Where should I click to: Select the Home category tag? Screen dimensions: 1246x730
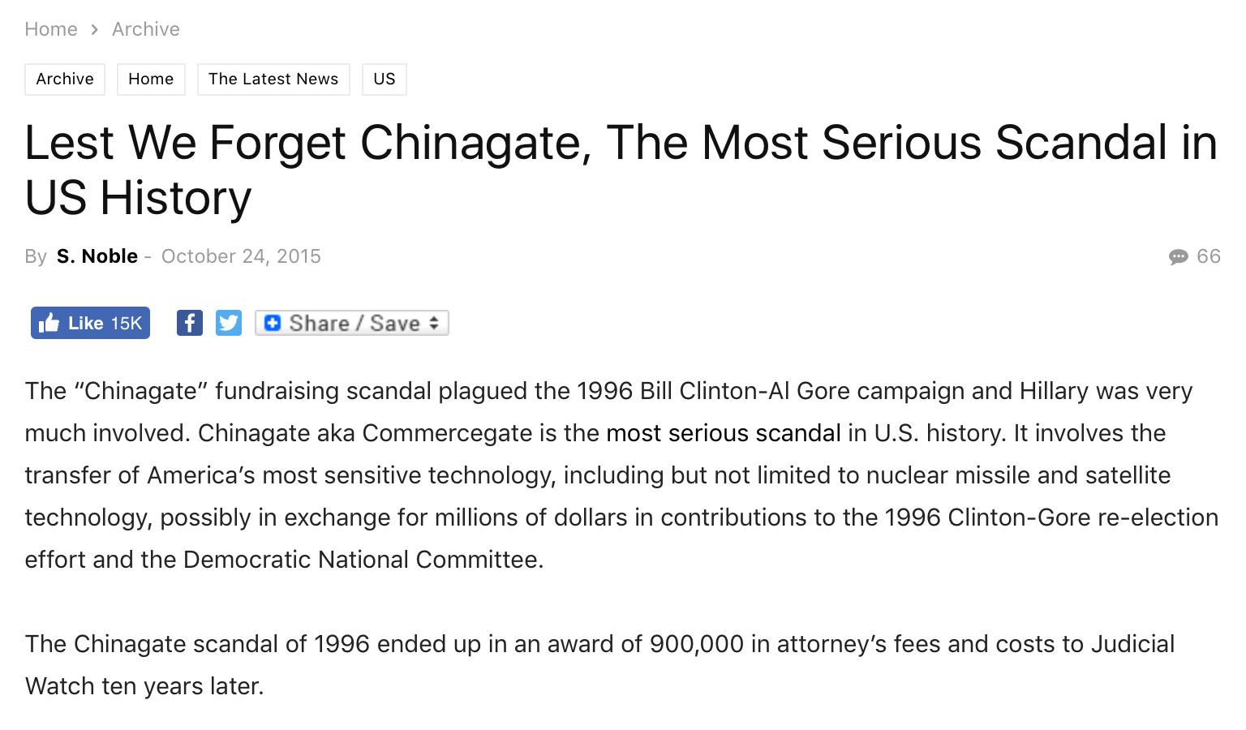coord(151,79)
